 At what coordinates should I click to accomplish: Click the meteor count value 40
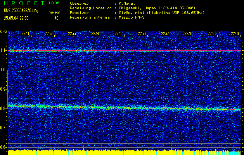pos(56,18)
